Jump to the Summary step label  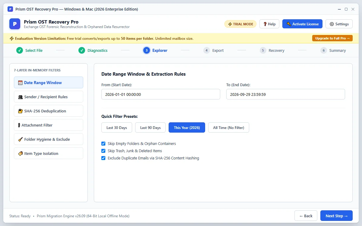(x=338, y=50)
